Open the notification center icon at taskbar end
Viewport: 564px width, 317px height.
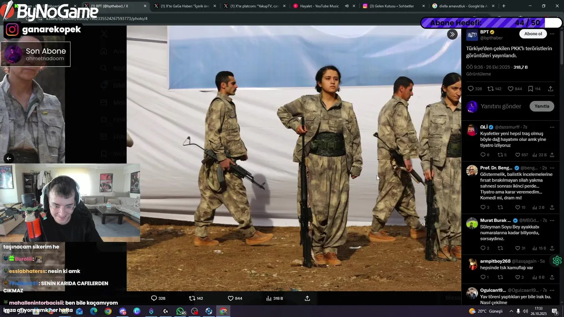(555, 311)
